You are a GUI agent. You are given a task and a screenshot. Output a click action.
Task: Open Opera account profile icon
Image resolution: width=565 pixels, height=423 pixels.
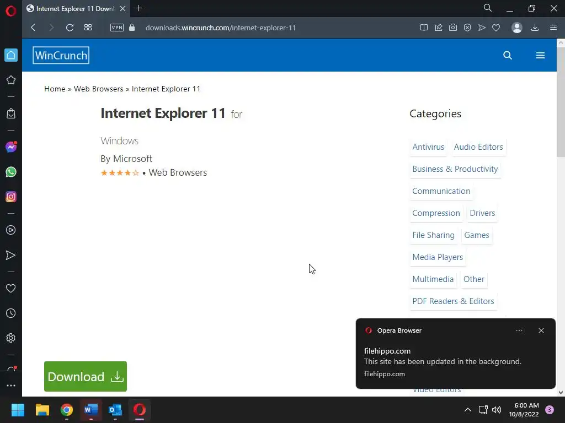[x=516, y=28]
